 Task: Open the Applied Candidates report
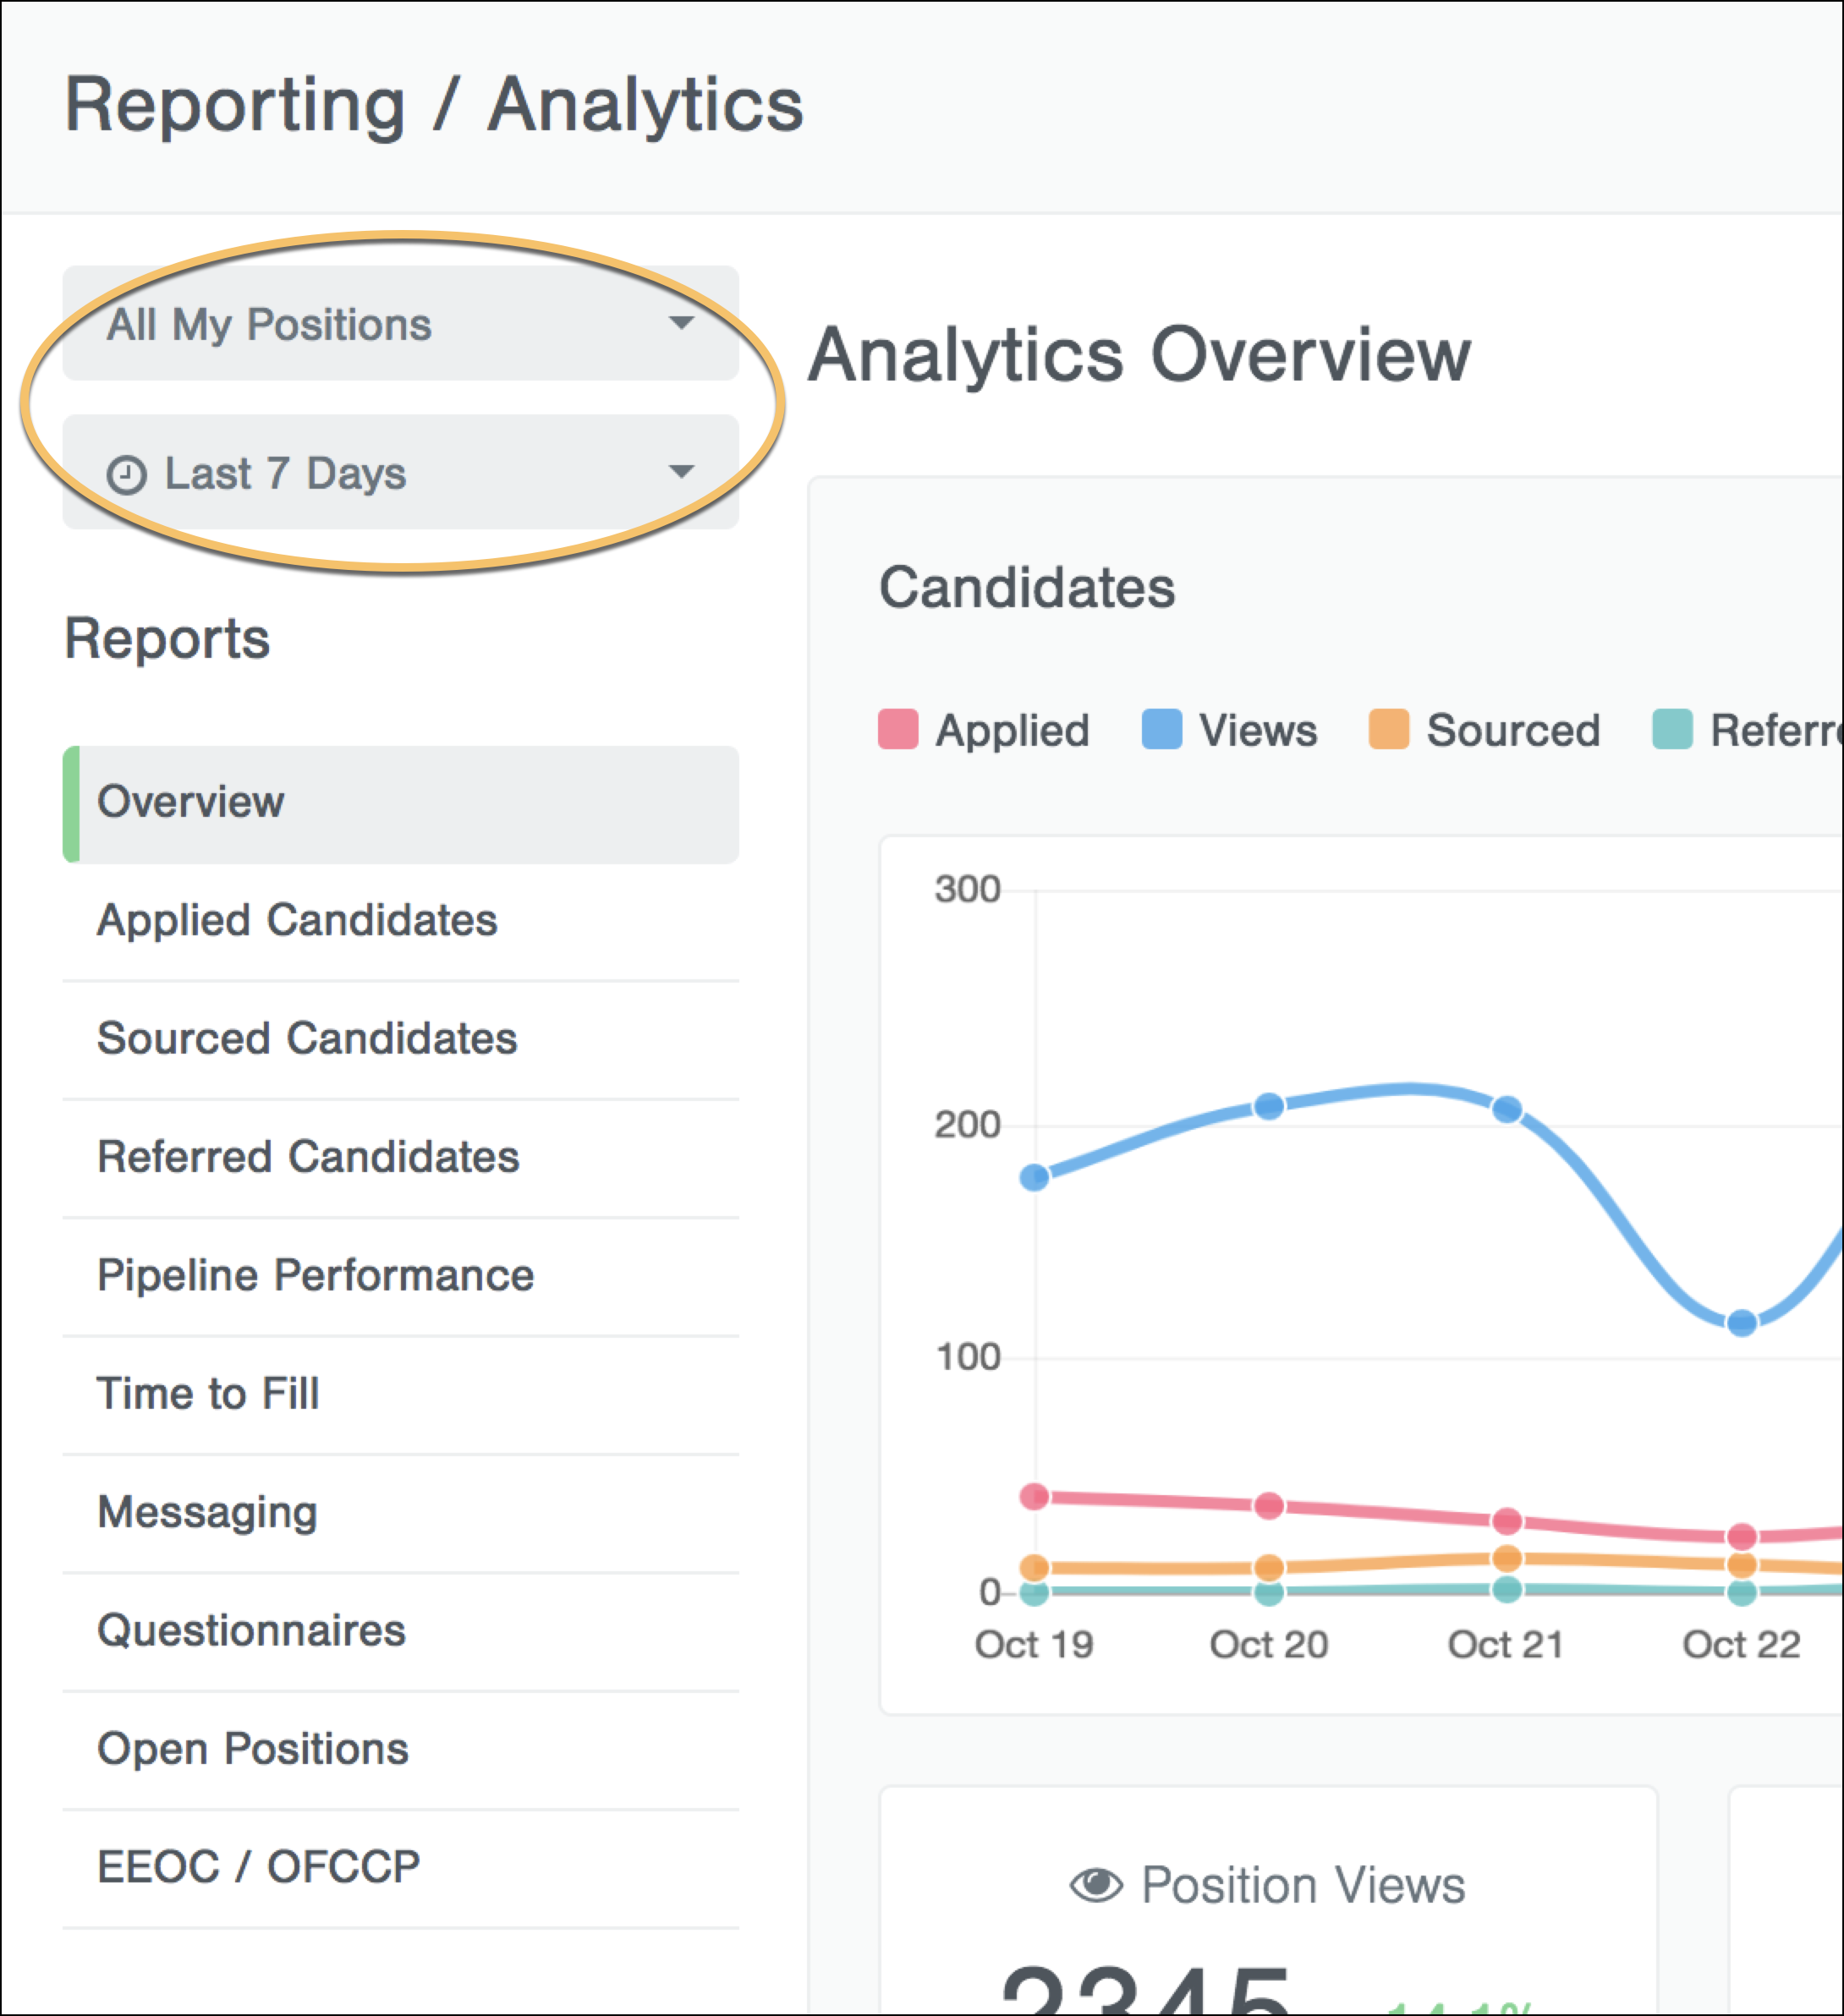click(297, 920)
